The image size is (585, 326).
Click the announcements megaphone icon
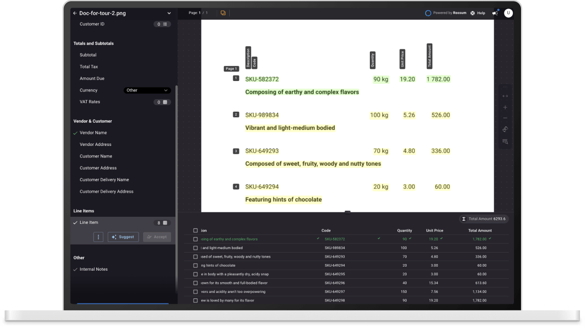(495, 13)
